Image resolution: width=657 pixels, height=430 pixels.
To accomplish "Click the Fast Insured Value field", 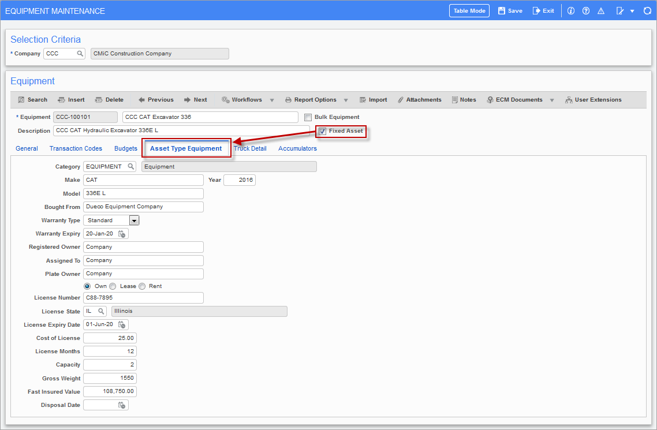I will pos(110,391).
